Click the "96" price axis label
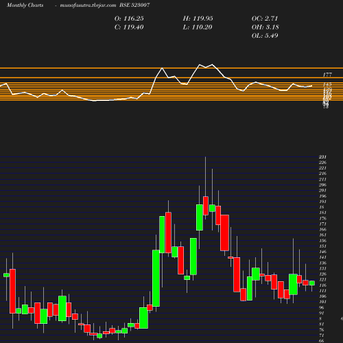 [x=321, y=307]
